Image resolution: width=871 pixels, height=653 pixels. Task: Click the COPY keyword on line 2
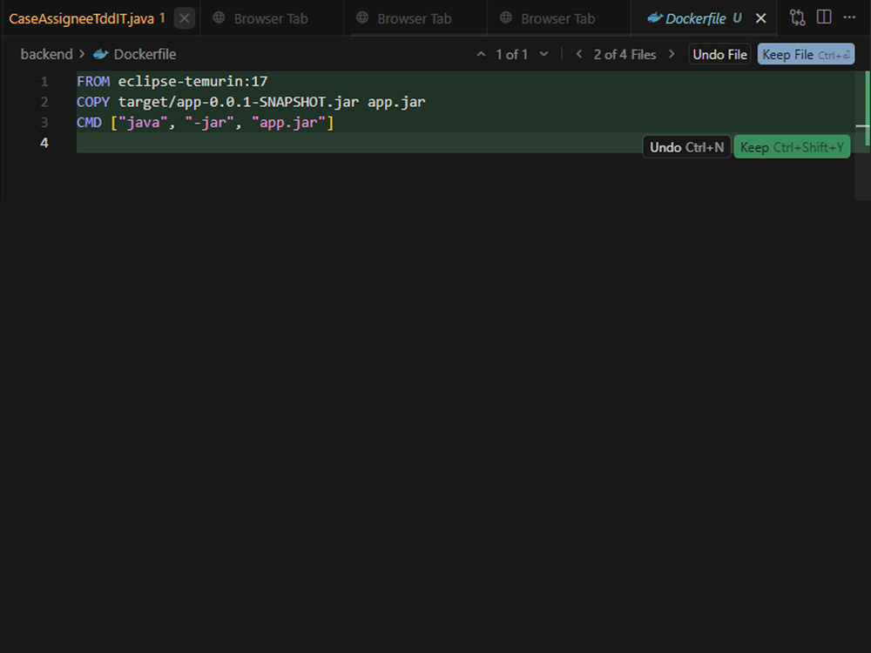(x=93, y=102)
